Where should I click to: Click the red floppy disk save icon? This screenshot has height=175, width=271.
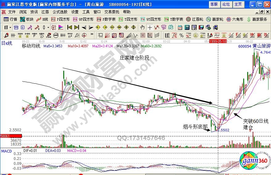pos(201,27)
